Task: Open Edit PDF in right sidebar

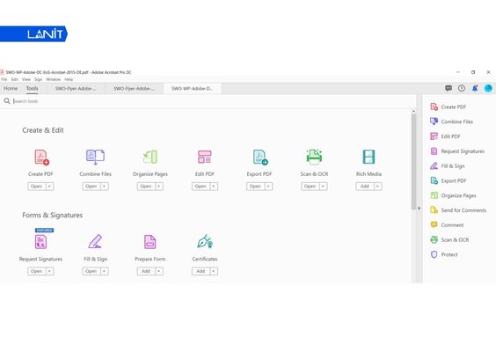Action: click(445, 136)
